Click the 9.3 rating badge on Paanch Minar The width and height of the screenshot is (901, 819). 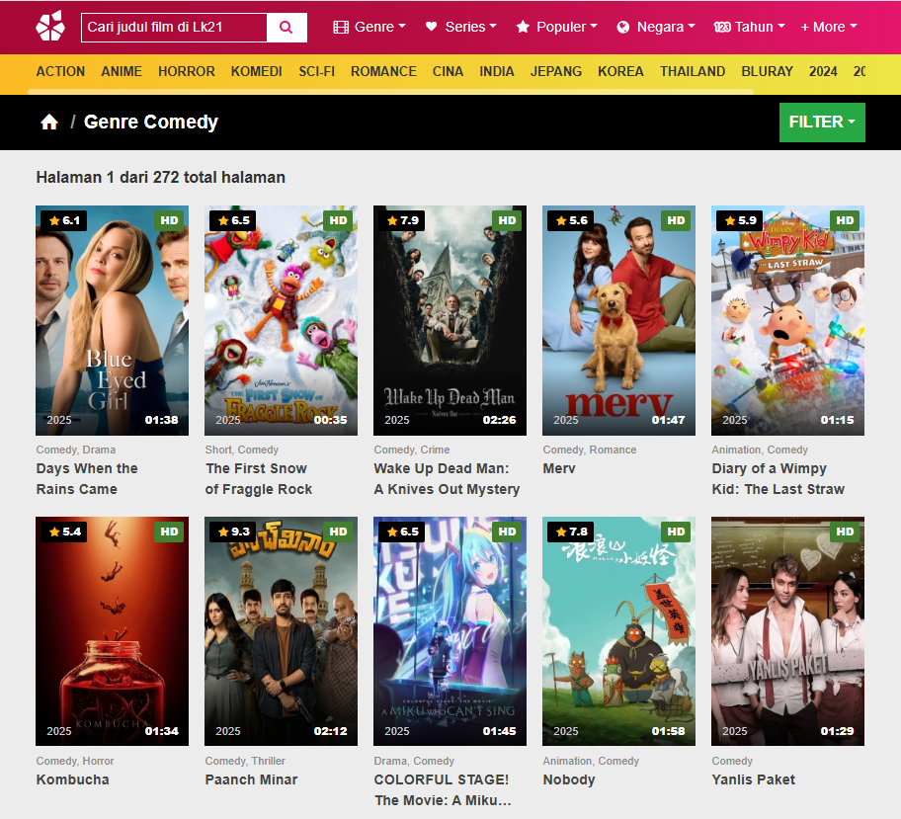[x=233, y=532]
